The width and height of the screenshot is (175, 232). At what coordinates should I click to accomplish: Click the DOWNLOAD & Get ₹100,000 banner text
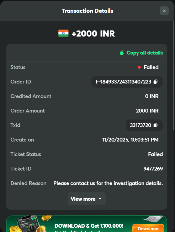click(x=89, y=226)
